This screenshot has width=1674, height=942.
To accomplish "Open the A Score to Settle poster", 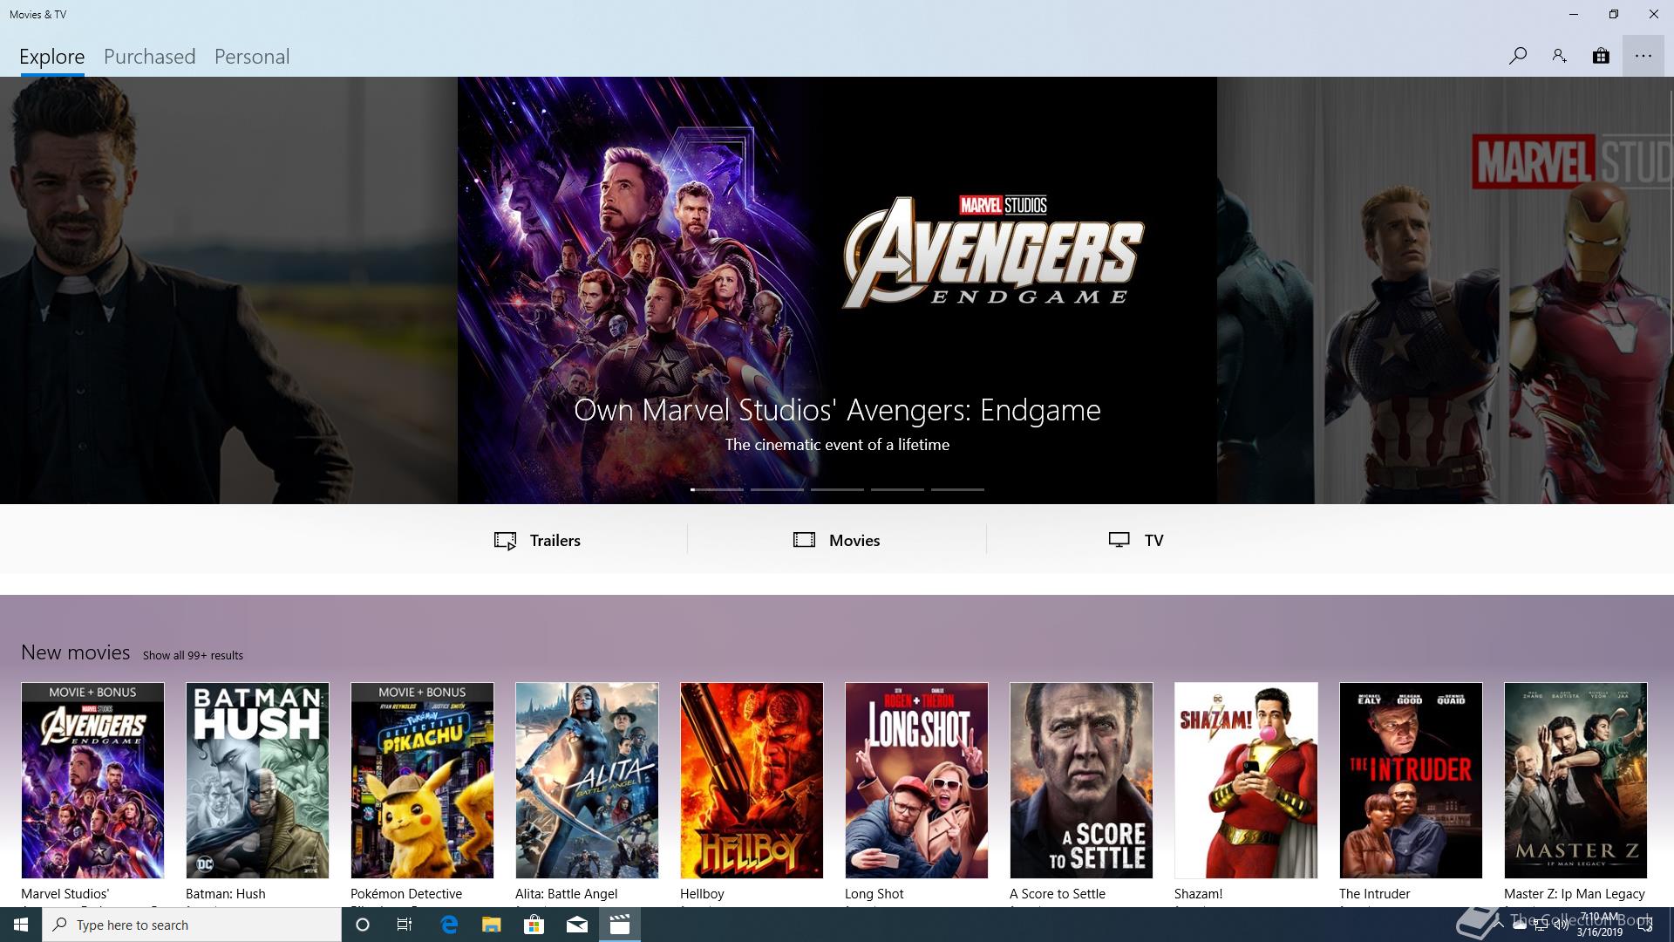I will click(x=1081, y=781).
